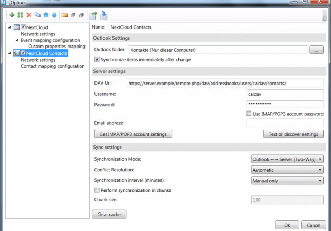Click the Password field

coord(285,104)
